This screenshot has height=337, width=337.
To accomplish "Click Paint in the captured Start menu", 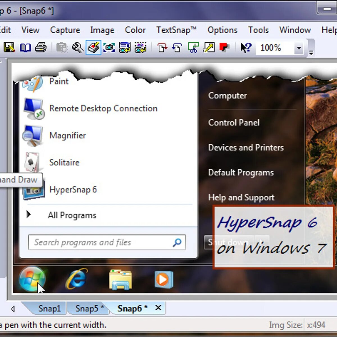I will point(59,81).
